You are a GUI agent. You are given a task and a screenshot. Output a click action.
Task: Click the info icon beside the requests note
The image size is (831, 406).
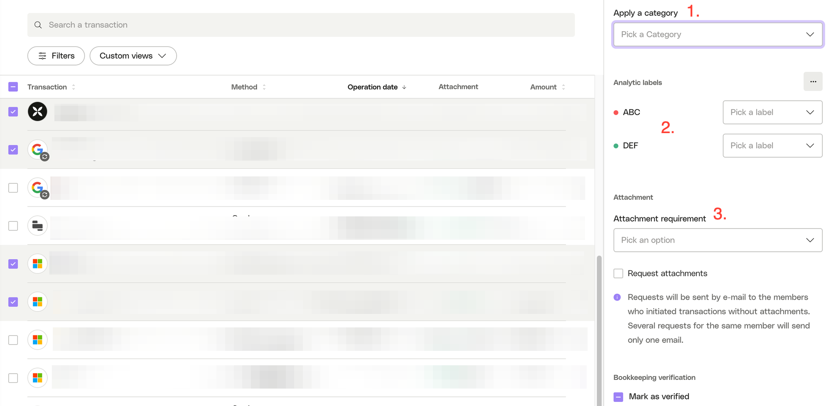[x=617, y=297]
